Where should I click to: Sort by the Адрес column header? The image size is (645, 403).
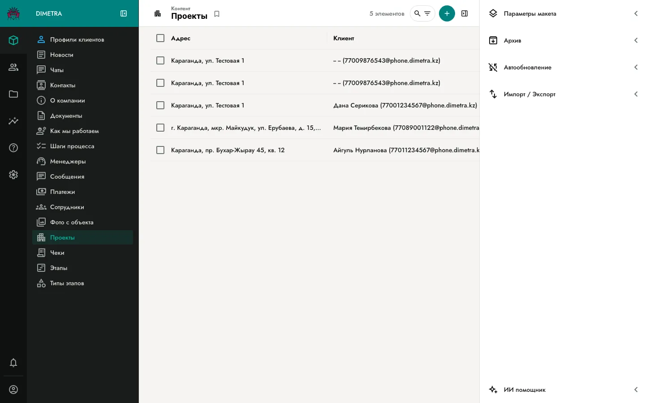(x=181, y=38)
